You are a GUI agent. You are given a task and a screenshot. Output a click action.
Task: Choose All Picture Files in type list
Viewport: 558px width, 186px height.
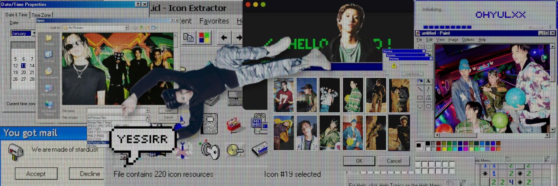pyautogui.click(x=98, y=142)
